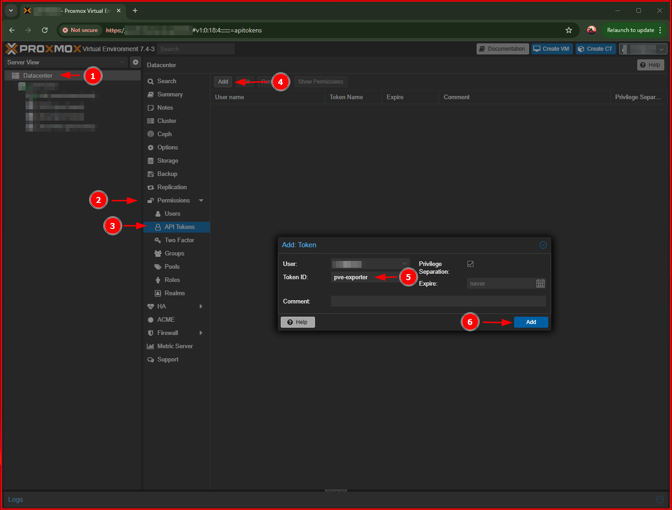Open Server View settings gear

point(136,62)
